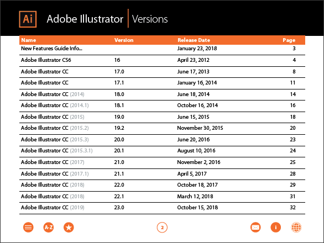Open Adobe Illustrator CC (2015.3.1) entry
This screenshot has height=243, width=324.
click(57, 151)
